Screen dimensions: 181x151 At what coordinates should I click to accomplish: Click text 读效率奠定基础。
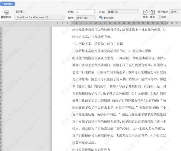click(84, 143)
